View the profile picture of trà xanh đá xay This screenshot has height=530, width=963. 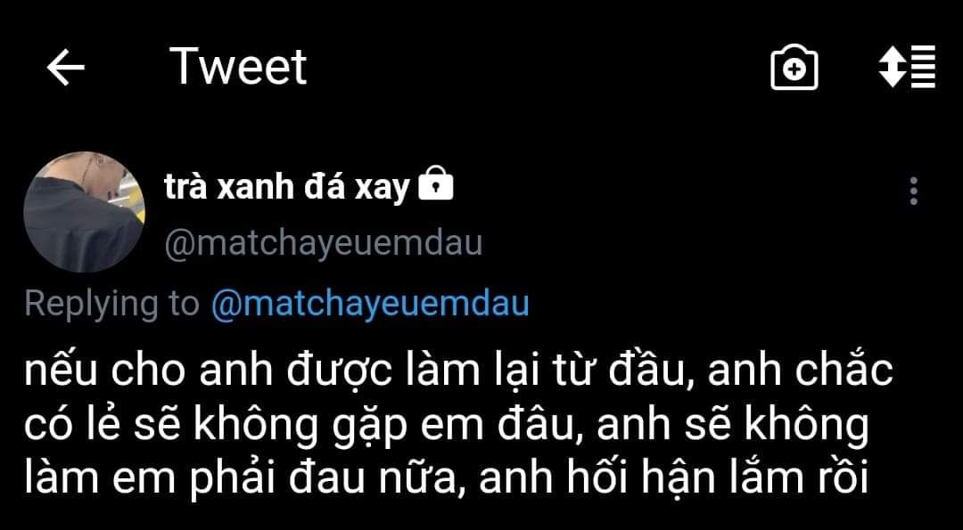(x=84, y=212)
